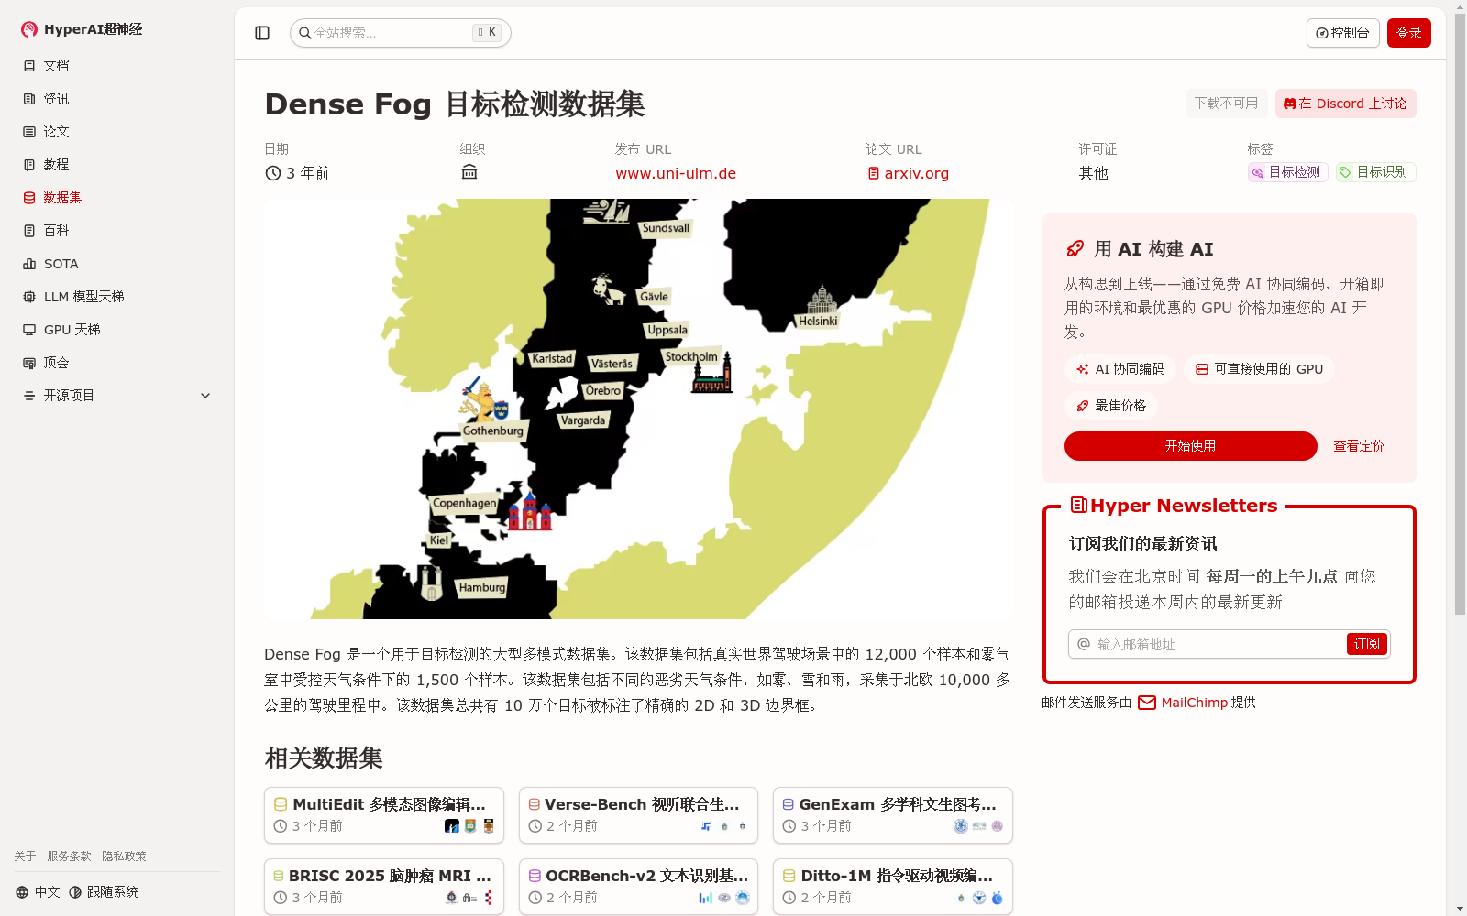Click the 最佳价格 chip
1467x916 pixels.
1110,406
